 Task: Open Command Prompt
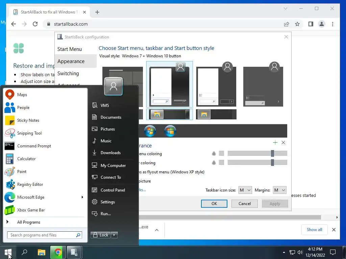tap(45, 146)
